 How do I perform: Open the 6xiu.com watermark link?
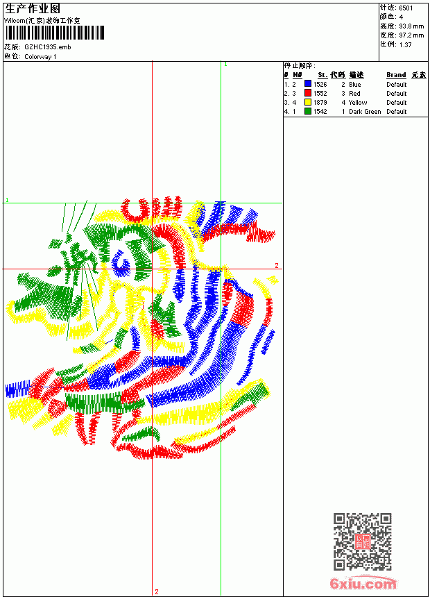363,582
